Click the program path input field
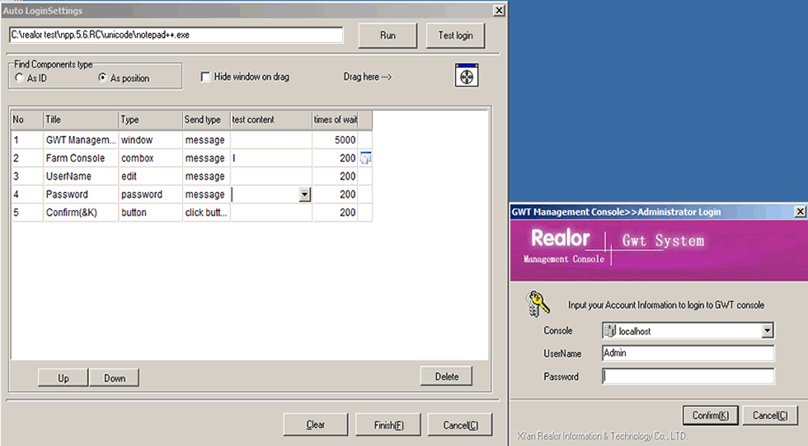This screenshot has width=808, height=446. 176,35
